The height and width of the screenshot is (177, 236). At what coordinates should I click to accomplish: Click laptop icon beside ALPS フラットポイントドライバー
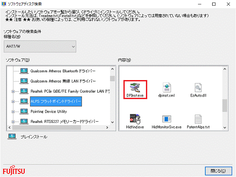pos(24,101)
